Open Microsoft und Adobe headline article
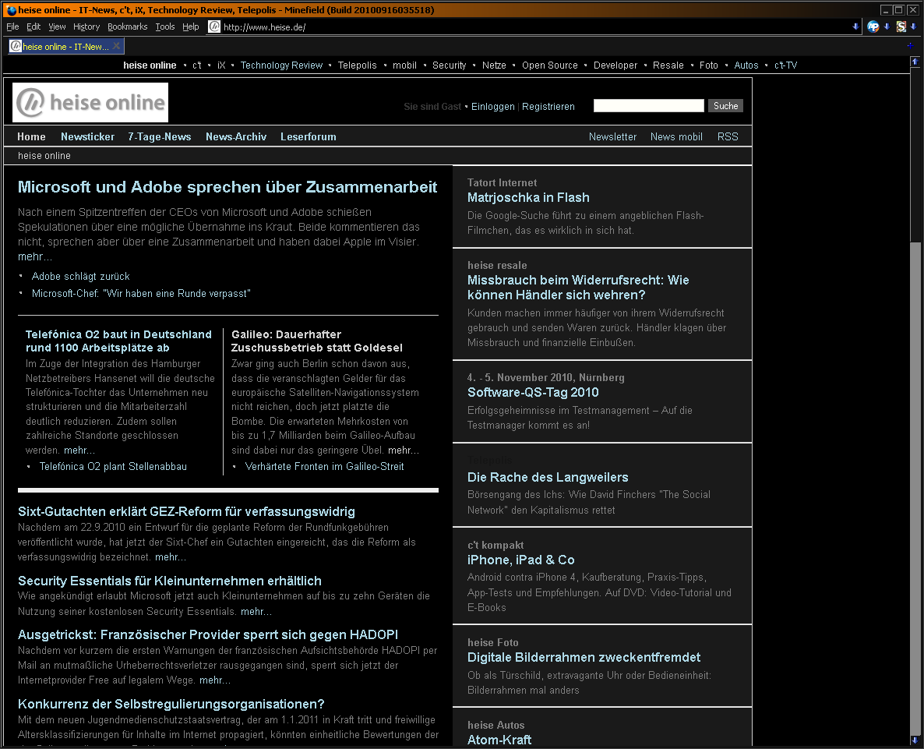The height and width of the screenshot is (749, 924). [x=227, y=187]
